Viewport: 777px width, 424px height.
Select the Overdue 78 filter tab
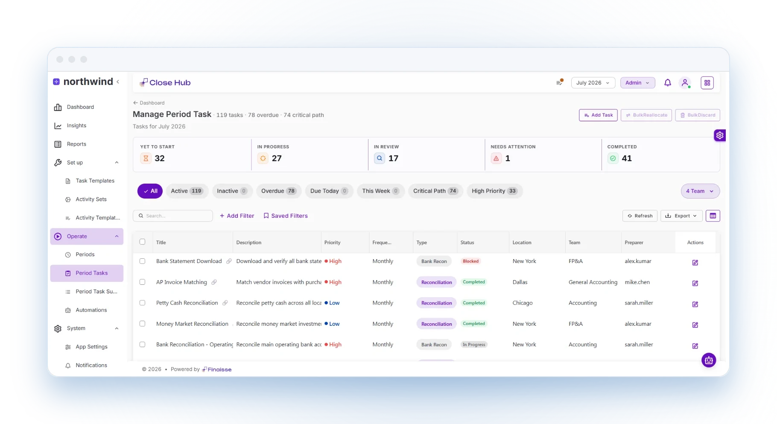click(x=279, y=191)
